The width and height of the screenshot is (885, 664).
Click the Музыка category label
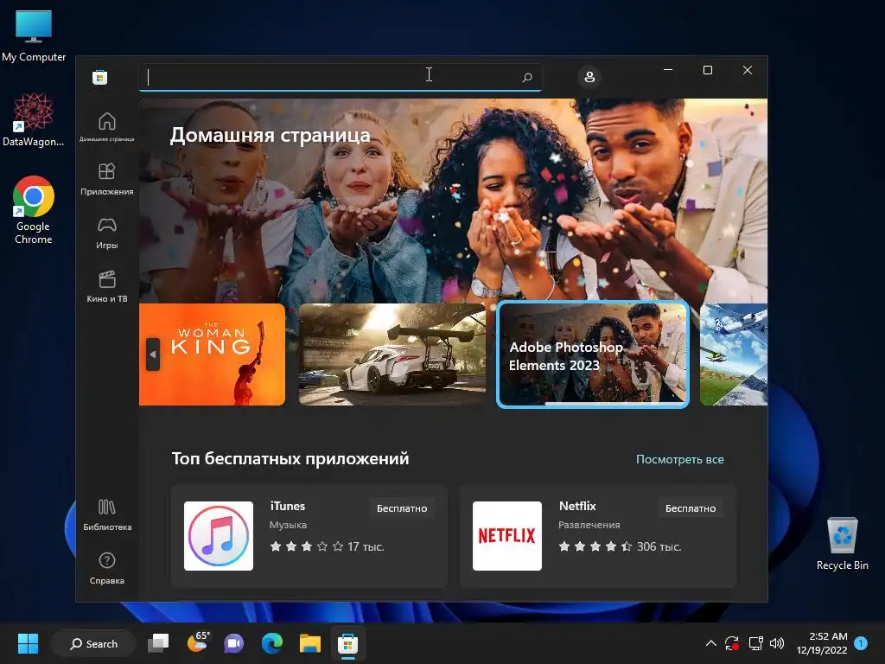288,525
